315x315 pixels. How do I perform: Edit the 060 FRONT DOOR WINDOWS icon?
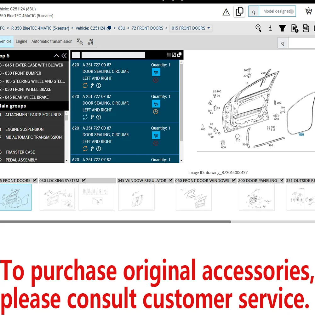click(234, 180)
